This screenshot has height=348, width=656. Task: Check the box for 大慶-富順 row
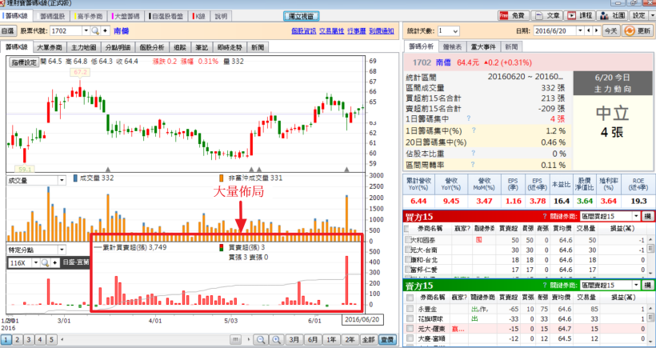click(x=410, y=338)
